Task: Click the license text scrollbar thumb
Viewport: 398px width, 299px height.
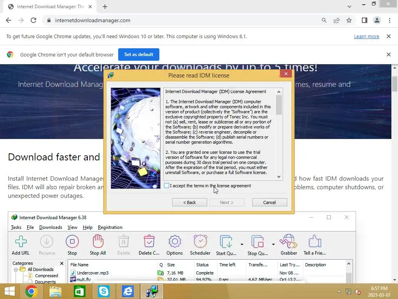Action: (279, 105)
